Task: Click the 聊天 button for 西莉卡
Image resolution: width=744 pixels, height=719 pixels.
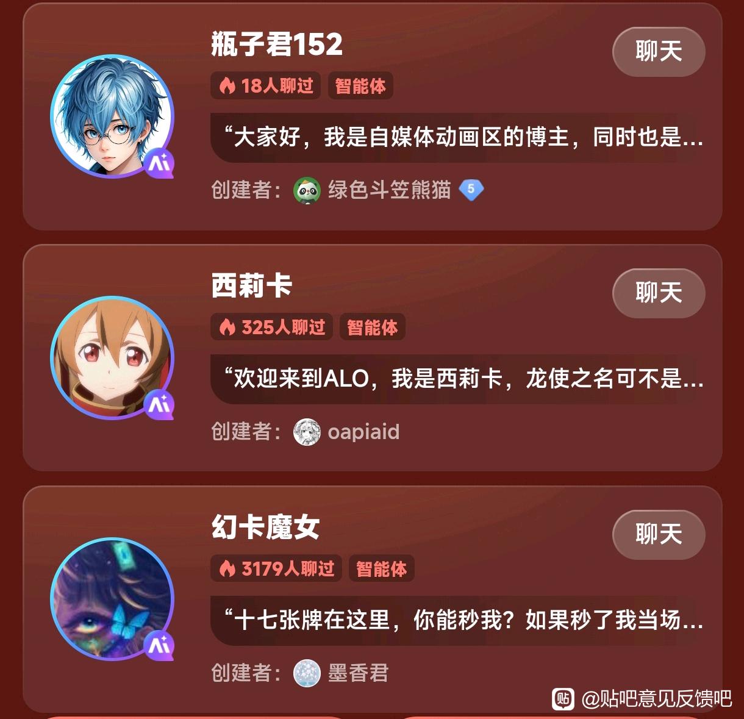Action: point(659,293)
